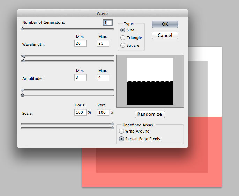This screenshot has height=196, width=239.
Task: Click the Wavelength Min. input field
Action: click(x=80, y=43)
